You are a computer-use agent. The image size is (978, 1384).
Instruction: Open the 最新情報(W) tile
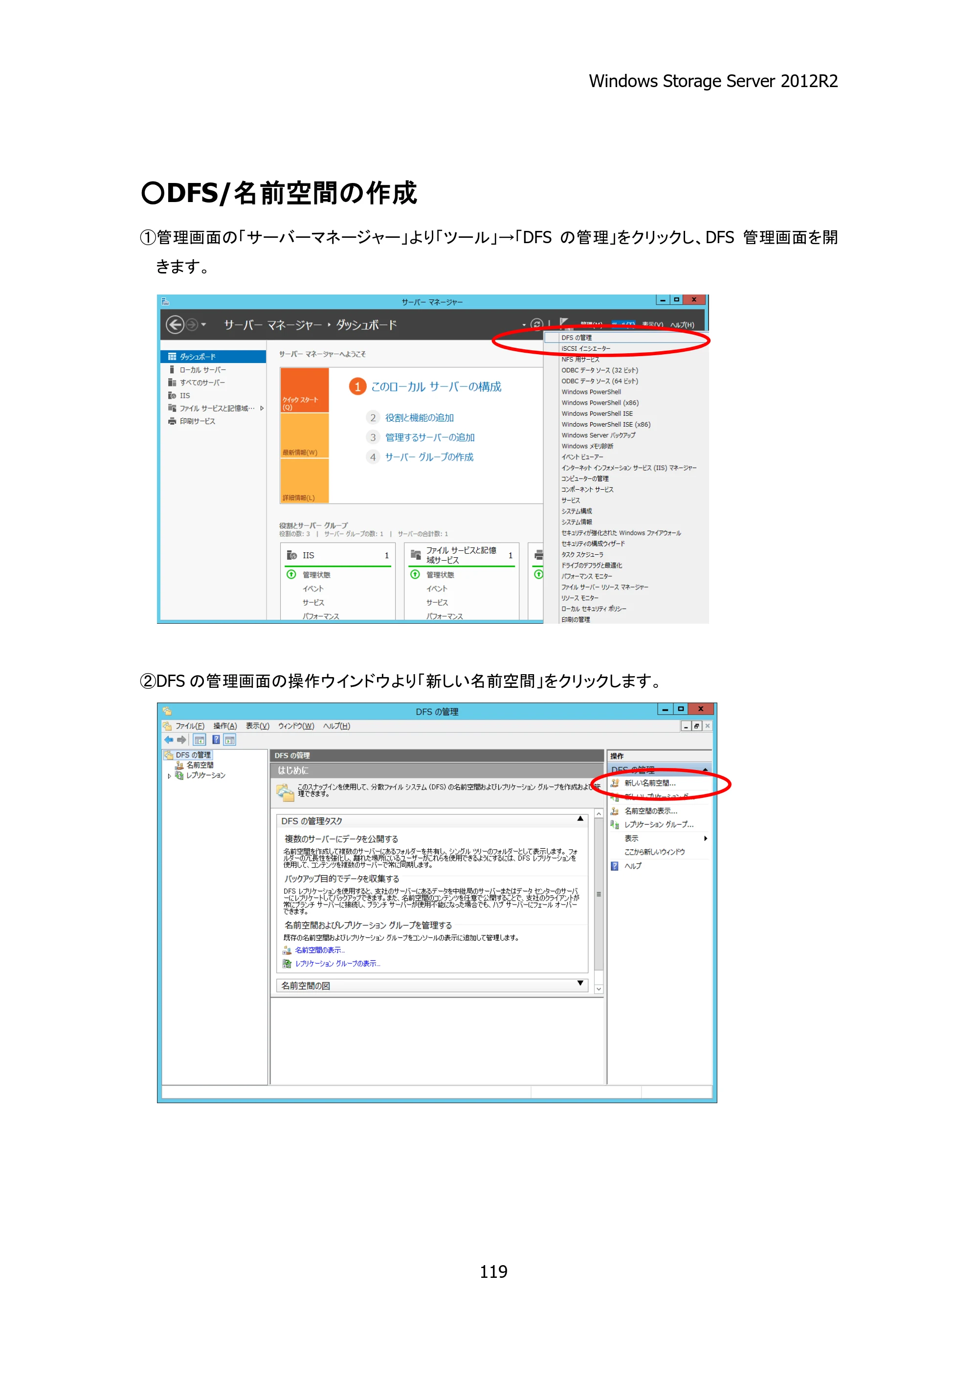click(304, 436)
